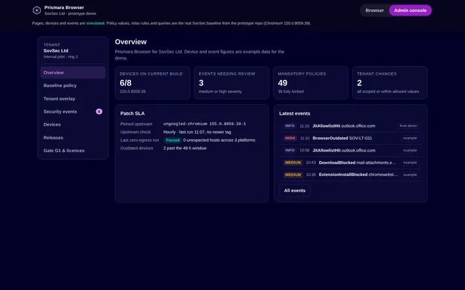Click the INFO badge on the 11:16 event
The width and height of the screenshot is (465, 290).
(x=289, y=126)
